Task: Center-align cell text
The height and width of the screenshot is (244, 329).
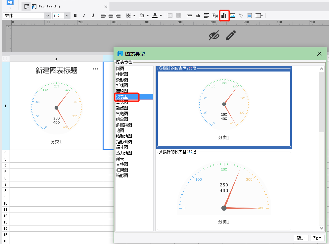Action: point(111,16)
